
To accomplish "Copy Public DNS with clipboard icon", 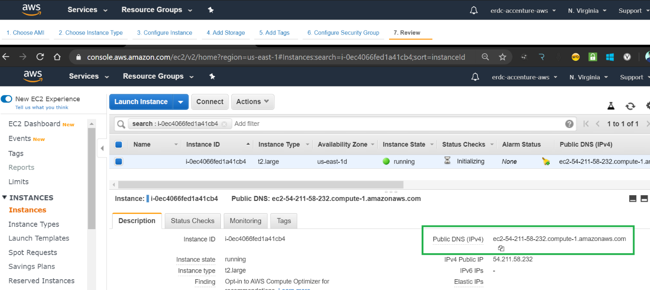I will pyautogui.click(x=501, y=249).
